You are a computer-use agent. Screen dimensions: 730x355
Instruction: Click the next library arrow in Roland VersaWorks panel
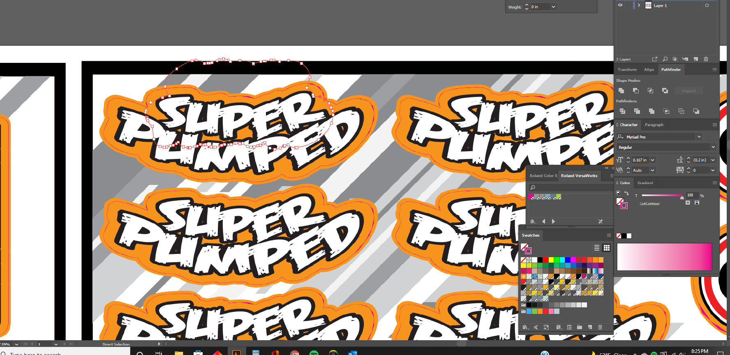click(x=553, y=221)
